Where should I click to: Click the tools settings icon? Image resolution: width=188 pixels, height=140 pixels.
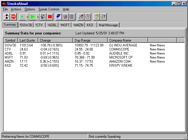pos(81,16)
